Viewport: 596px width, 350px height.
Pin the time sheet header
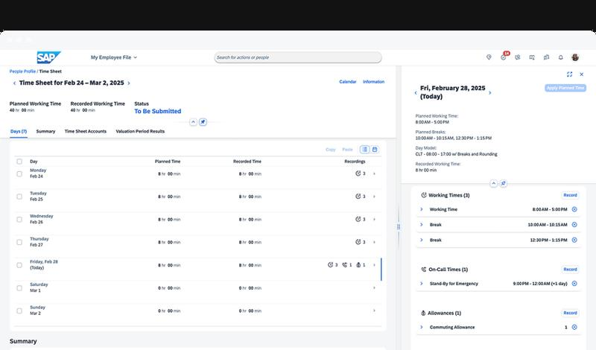pyautogui.click(x=203, y=122)
